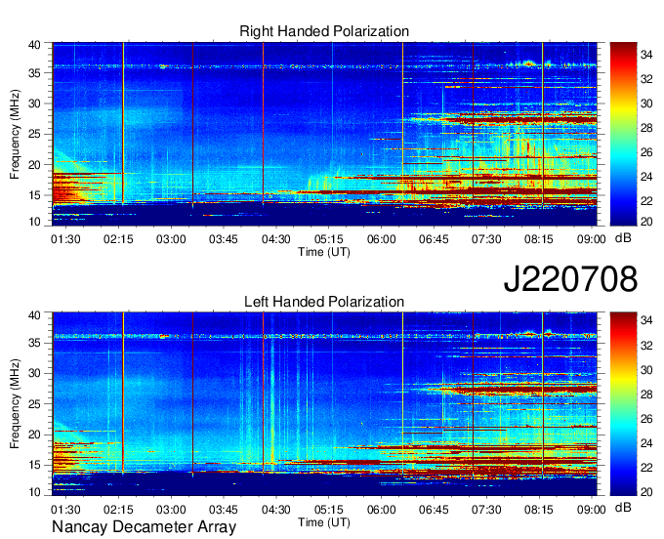
Task: Click the Left Handed Polarization spectrogram image
Action: click(x=324, y=404)
